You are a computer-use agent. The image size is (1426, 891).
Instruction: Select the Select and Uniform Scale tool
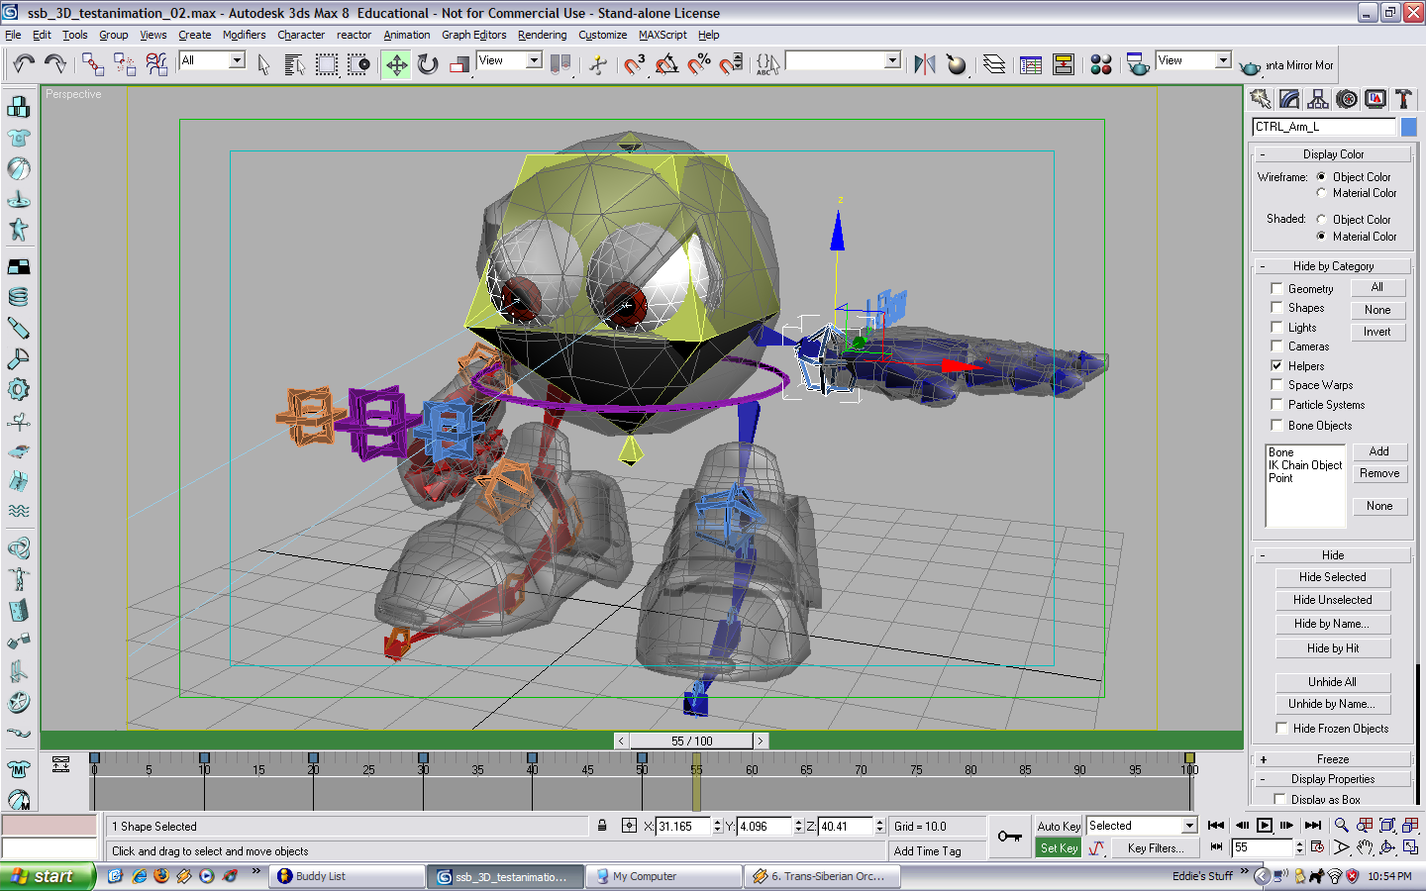tap(459, 65)
